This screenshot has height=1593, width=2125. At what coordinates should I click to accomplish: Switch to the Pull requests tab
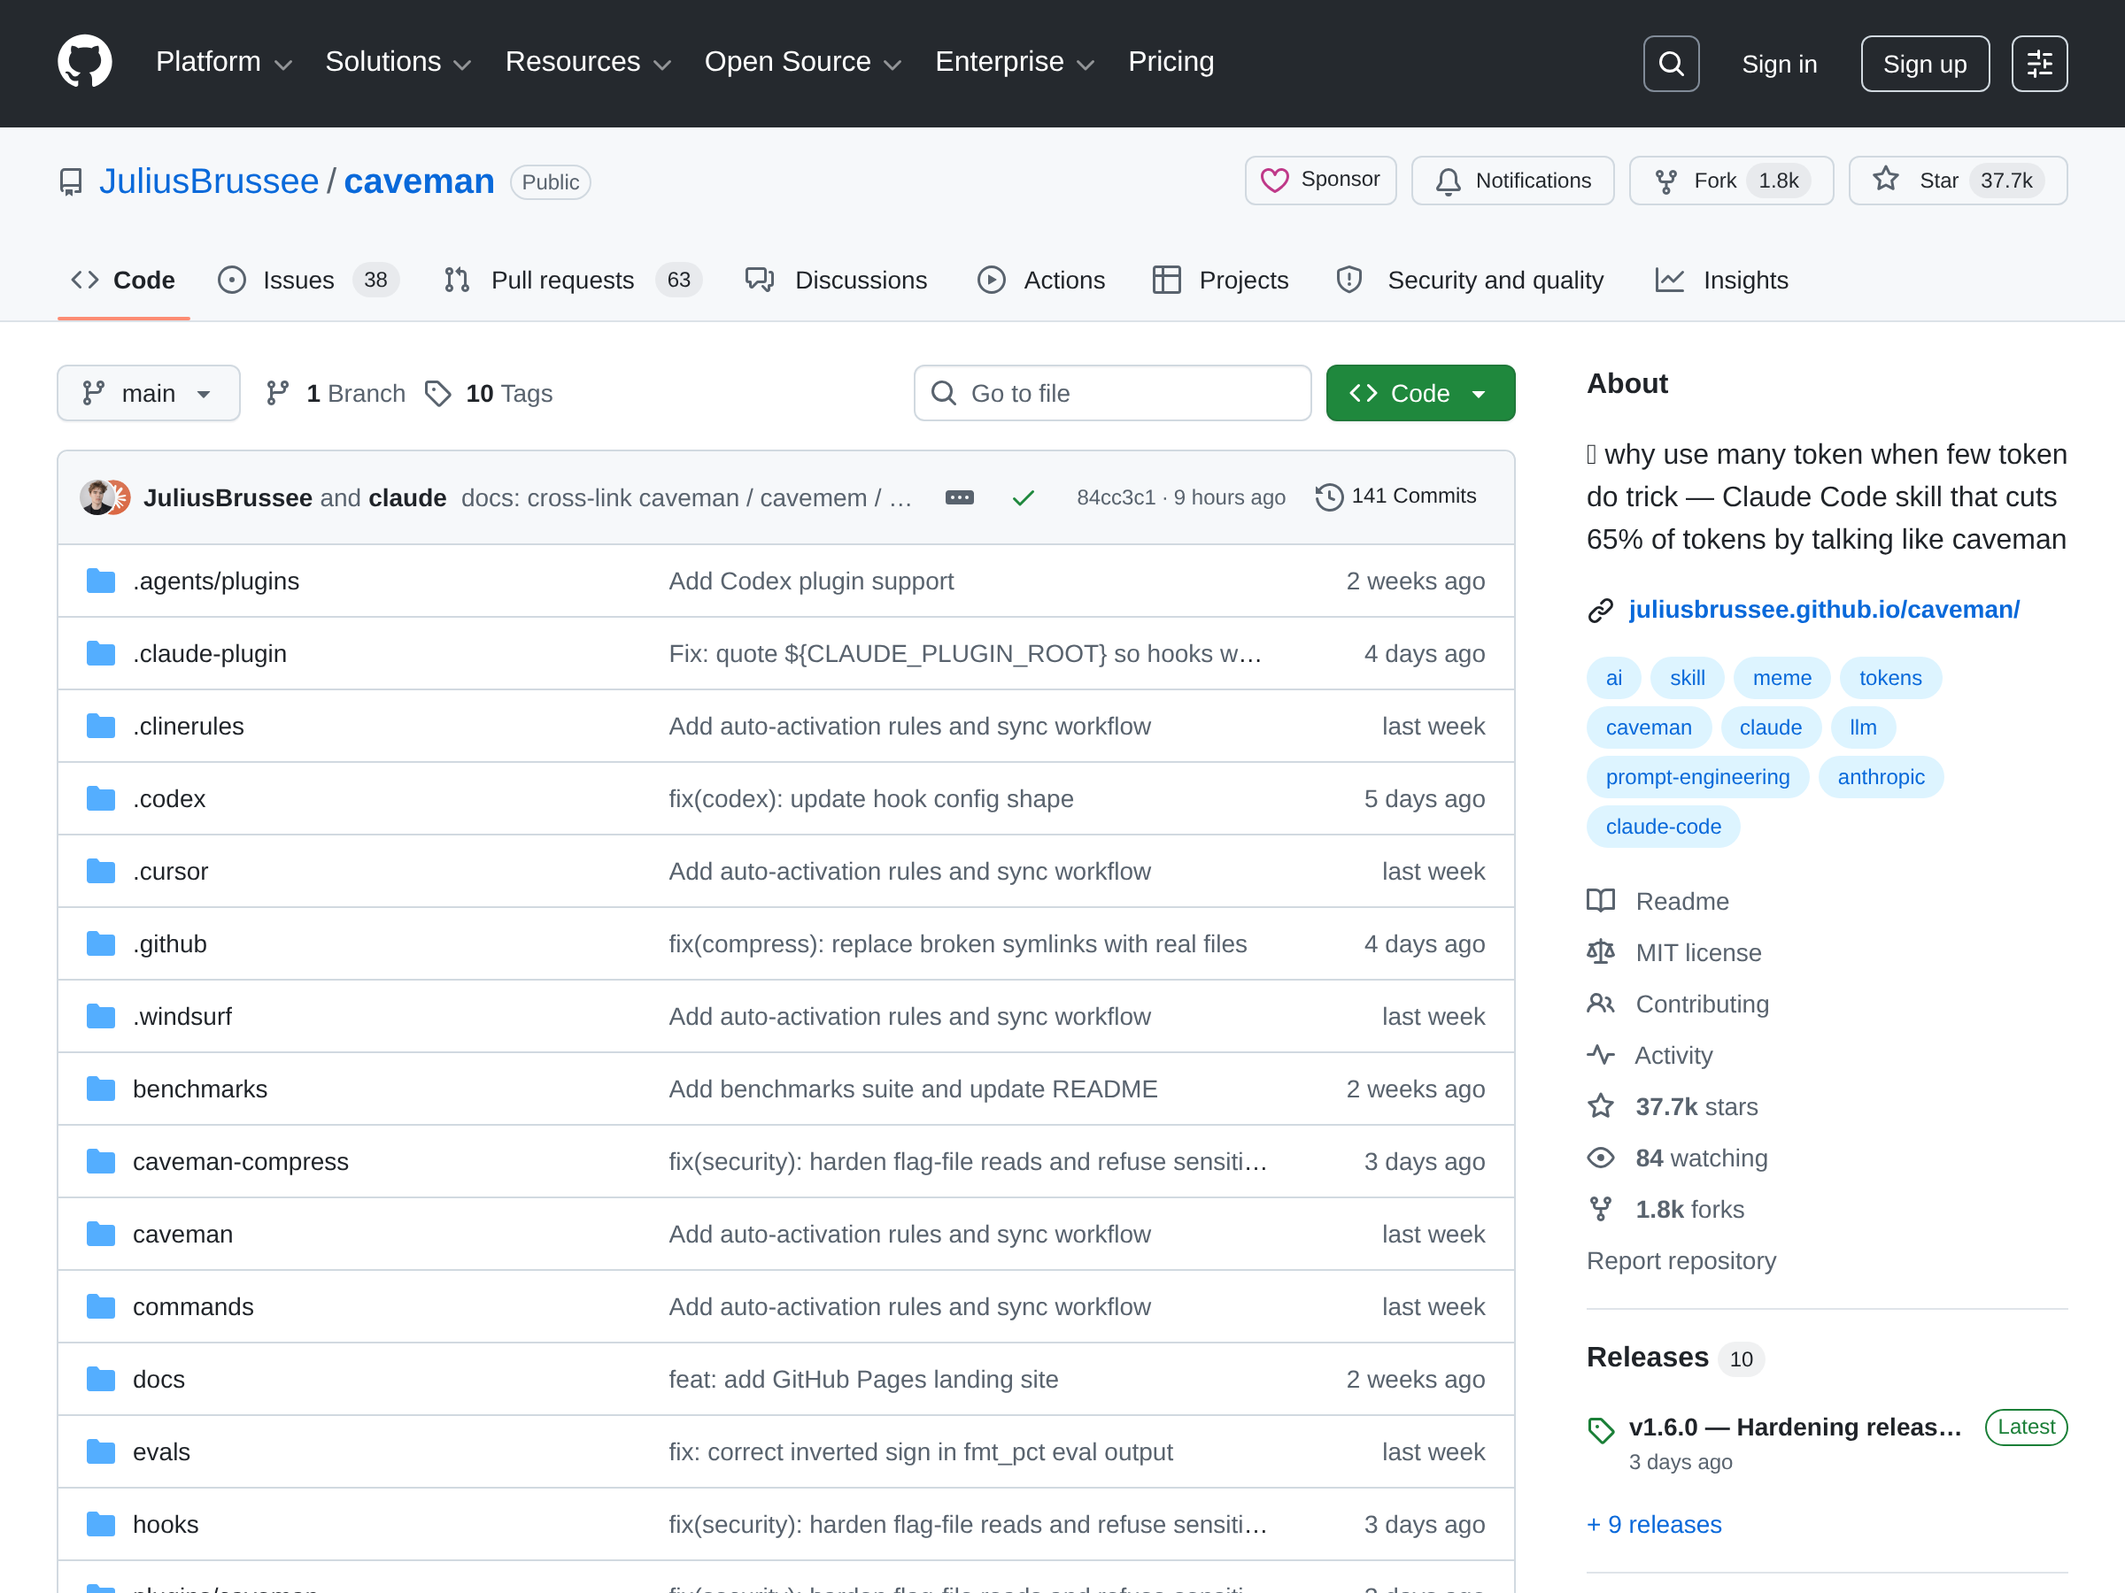coord(562,281)
